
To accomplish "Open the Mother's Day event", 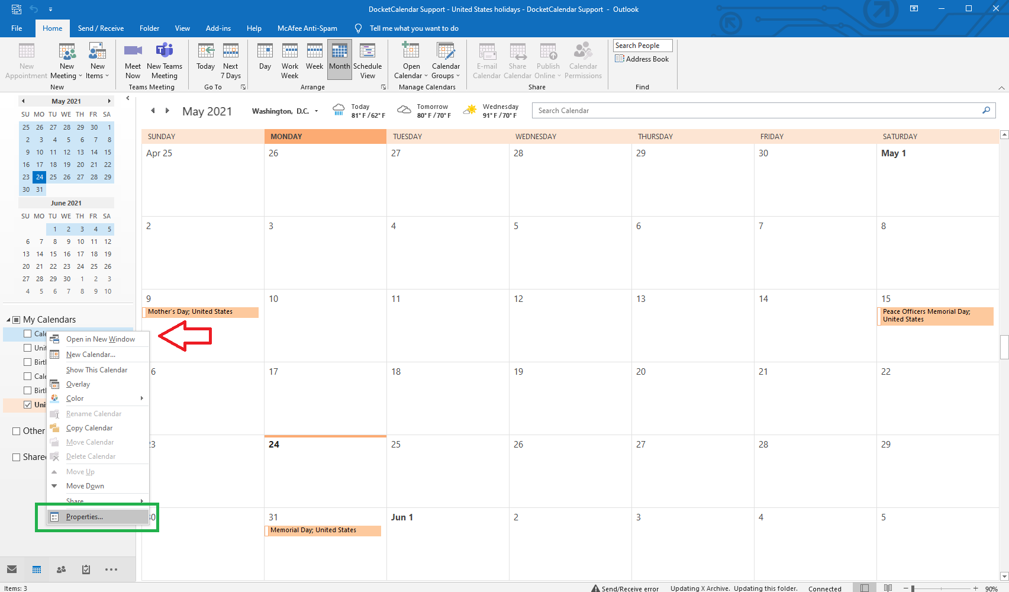I will [x=201, y=312].
